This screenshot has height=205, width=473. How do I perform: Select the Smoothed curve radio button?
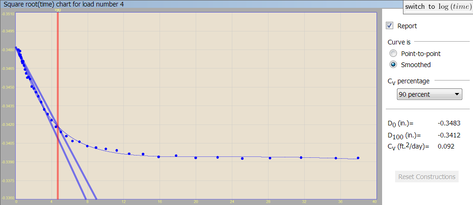(394, 65)
